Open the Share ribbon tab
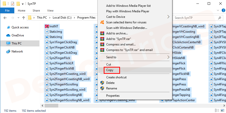226x113 pixels. coord(36,11)
